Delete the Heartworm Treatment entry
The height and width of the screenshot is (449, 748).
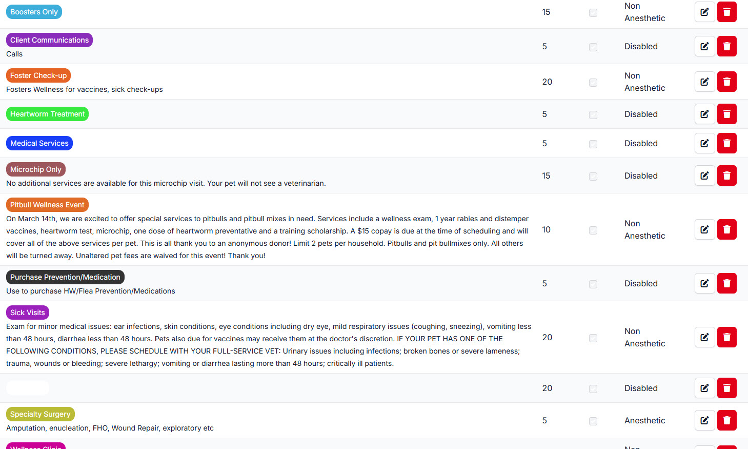point(726,114)
